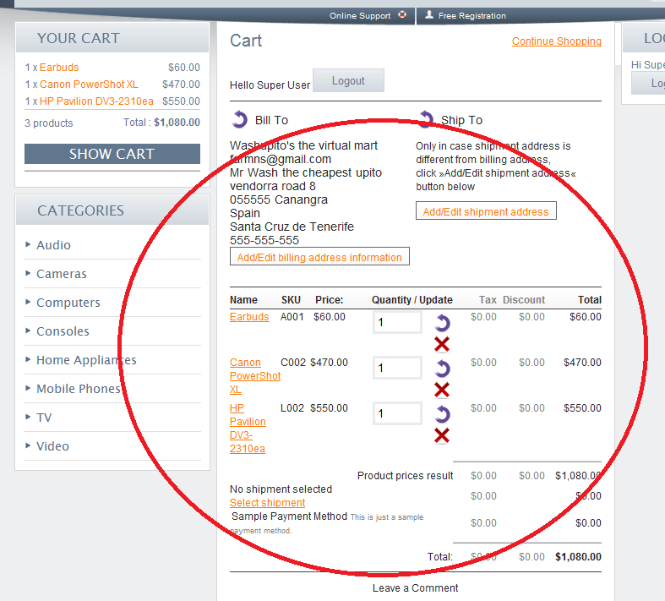Click Add/Edit billing address information button
Viewport: 665px width, 601px height.
tap(319, 257)
